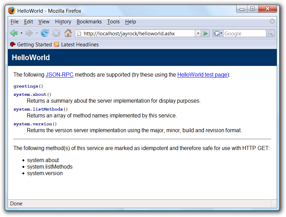
Task: Click the system.about() method heading
Action: click(32, 94)
